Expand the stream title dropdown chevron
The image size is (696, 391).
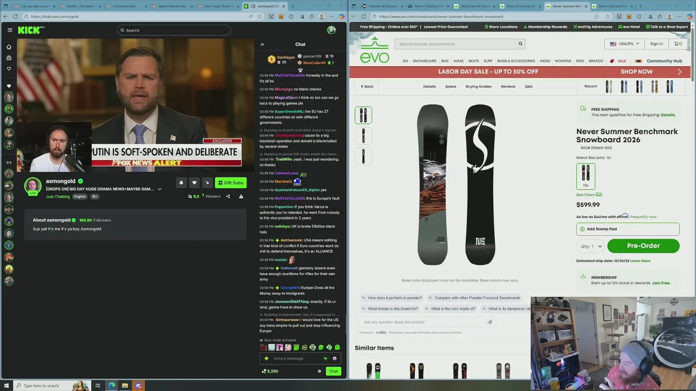click(x=159, y=189)
